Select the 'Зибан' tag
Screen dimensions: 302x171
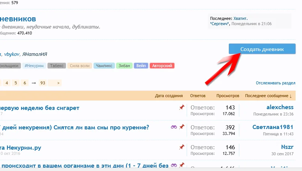tap(124, 66)
